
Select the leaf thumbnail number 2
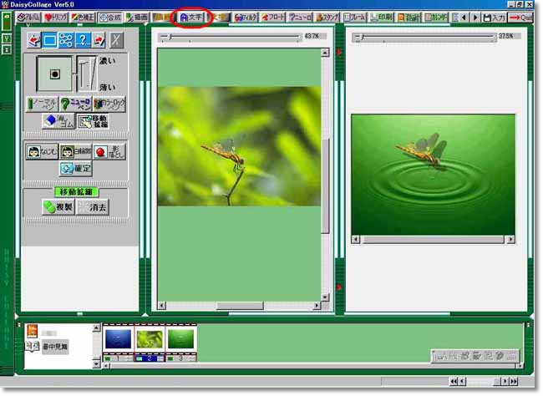pos(150,339)
